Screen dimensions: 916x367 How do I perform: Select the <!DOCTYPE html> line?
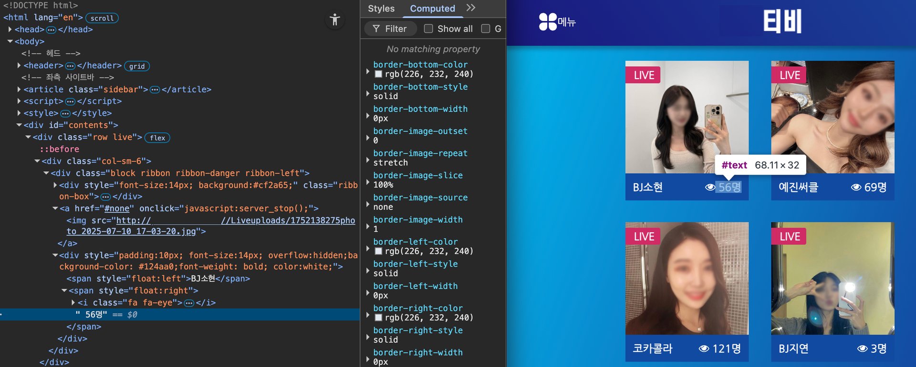pos(41,5)
